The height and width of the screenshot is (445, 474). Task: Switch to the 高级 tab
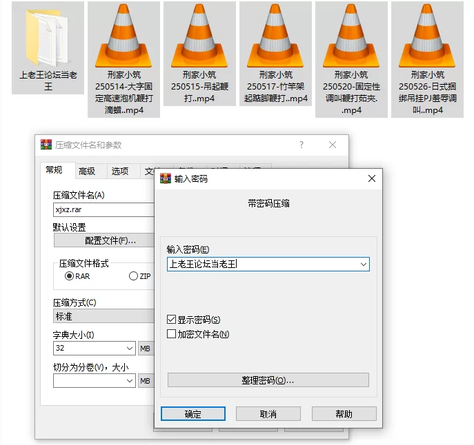(x=87, y=171)
